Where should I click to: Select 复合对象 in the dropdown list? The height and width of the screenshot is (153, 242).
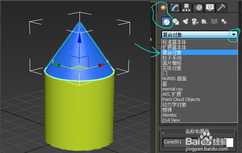click(x=199, y=52)
